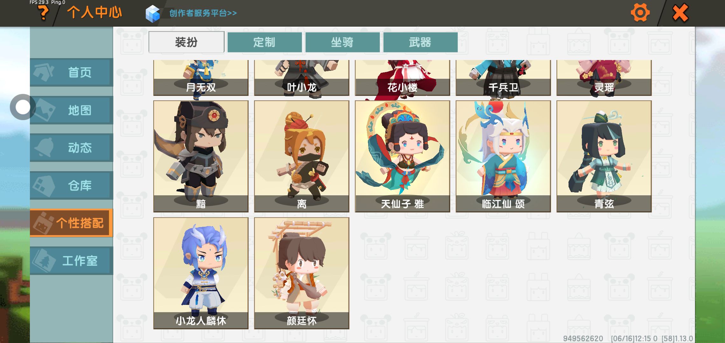Screen dimensions: 725x343
Task: Open 地图 from the sidebar
Action: pyautogui.click(x=71, y=110)
